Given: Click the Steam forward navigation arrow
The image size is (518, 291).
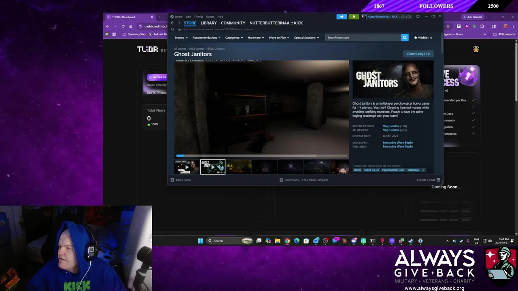Looking at the screenshot, I should (x=178, y=23).
